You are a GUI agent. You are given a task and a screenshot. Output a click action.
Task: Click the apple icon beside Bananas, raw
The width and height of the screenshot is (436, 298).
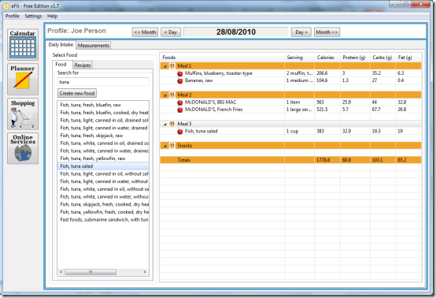[180, 80]
